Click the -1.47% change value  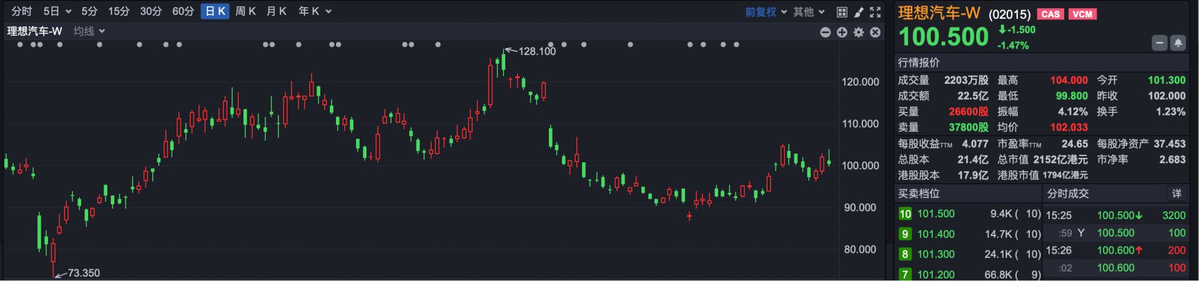pos(1013,46)
